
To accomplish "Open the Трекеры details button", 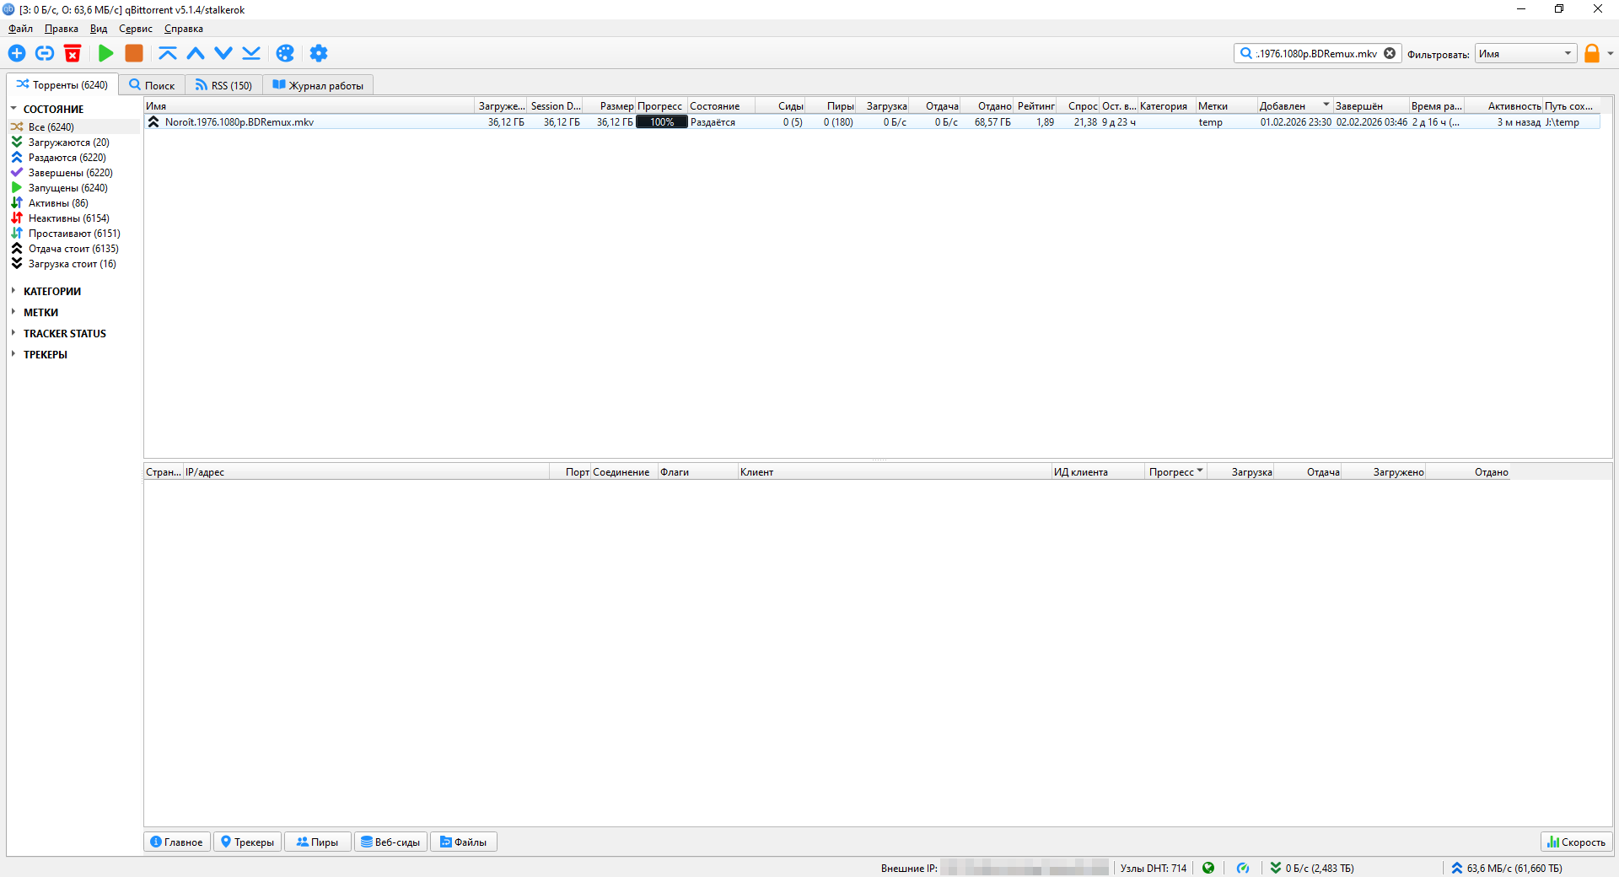I will click(x=247, y=842).
